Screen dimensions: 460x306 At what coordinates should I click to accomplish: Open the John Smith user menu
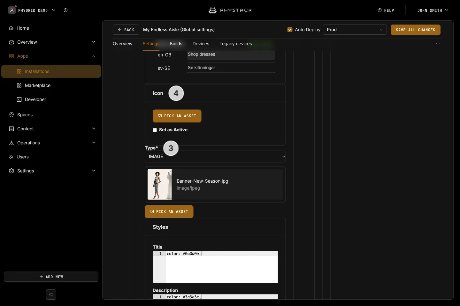433,11
